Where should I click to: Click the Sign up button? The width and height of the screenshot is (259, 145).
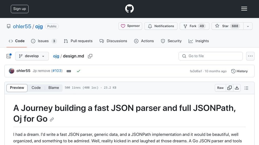coord(20,9)
